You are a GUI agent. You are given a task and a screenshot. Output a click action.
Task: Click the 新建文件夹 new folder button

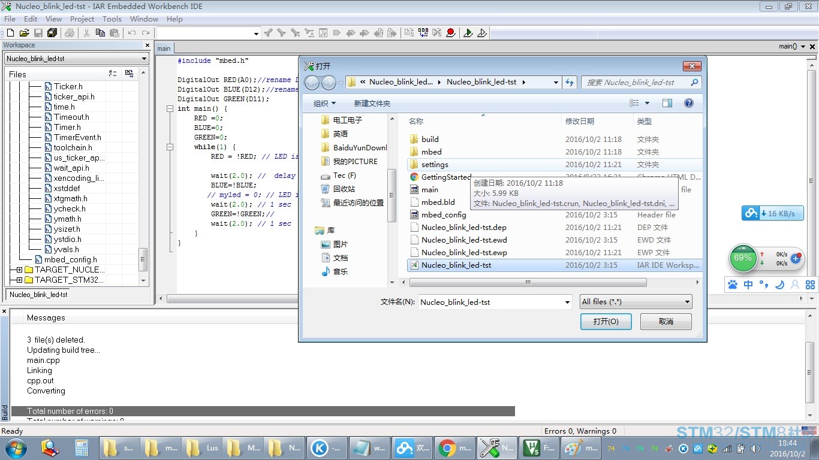click(372, 104)
